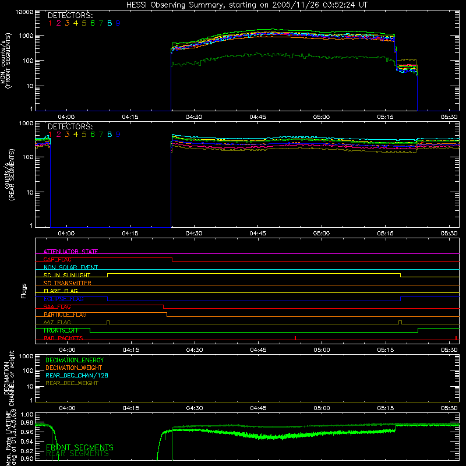Click the FRONTS_OFF step-down near 04:05
Image resolution: width=466 pixels, height=466 pixels.
[90, 330]
